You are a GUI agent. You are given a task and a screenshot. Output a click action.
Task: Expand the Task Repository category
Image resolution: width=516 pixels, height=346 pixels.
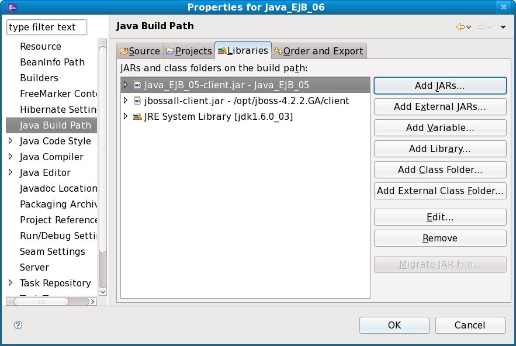pyautogui.click(x=11, y=283)
